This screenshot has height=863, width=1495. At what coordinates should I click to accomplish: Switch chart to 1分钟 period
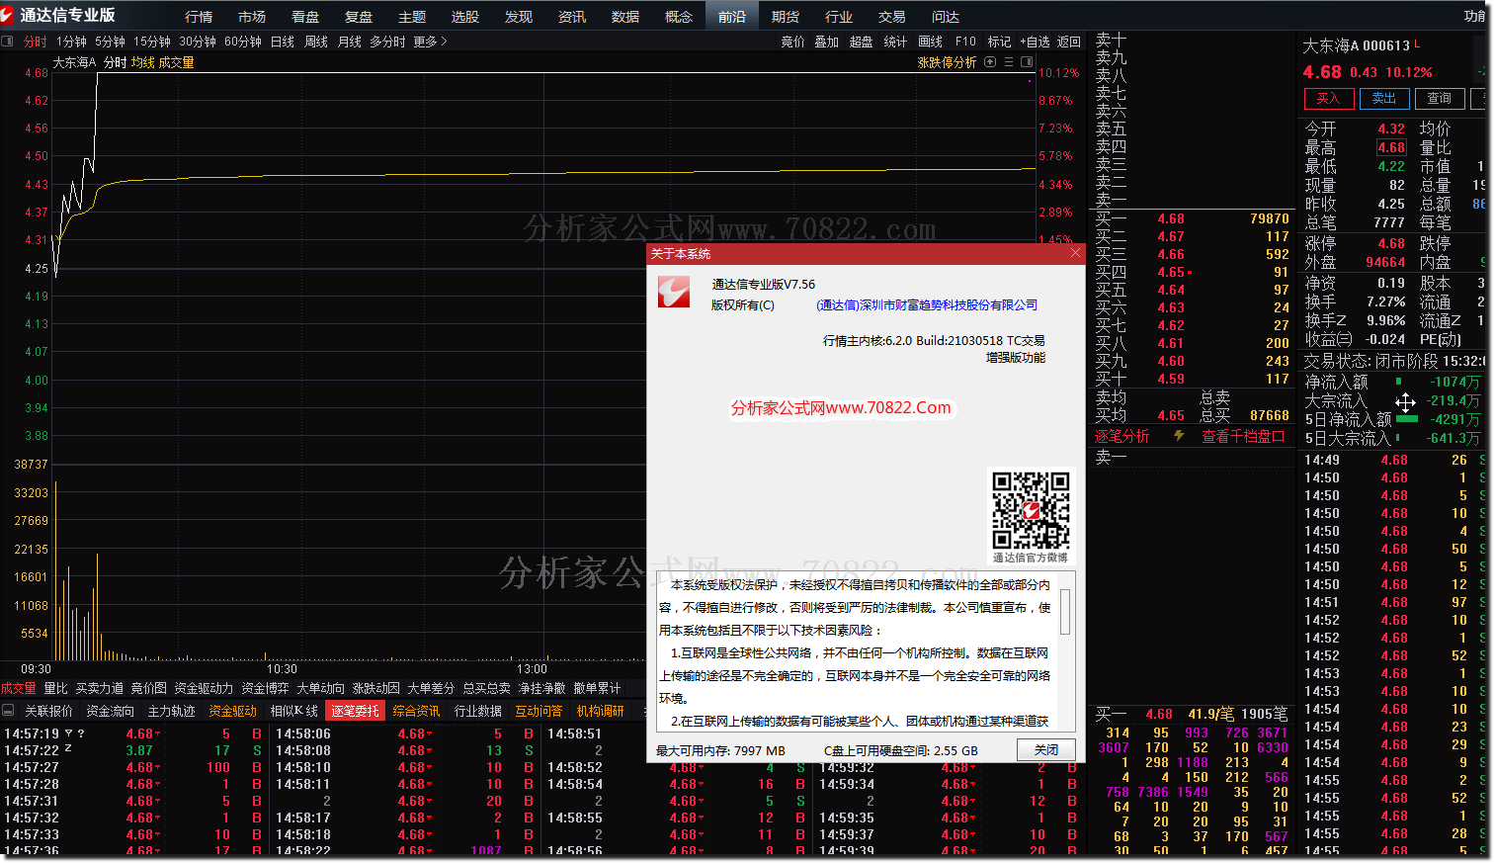pyautogui.click(x=71, y=42)
